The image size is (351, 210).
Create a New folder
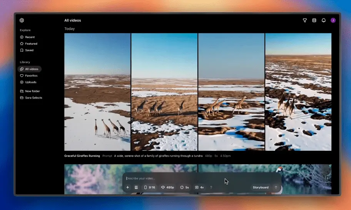point(32,91)
